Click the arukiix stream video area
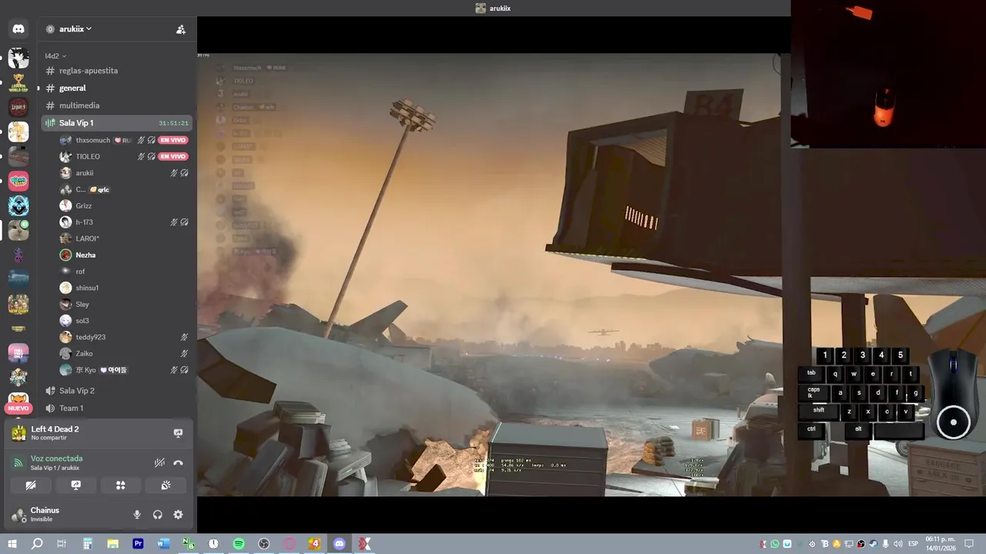Image resolution: width=986 pixels, height=554 pixels. (493, 274)
